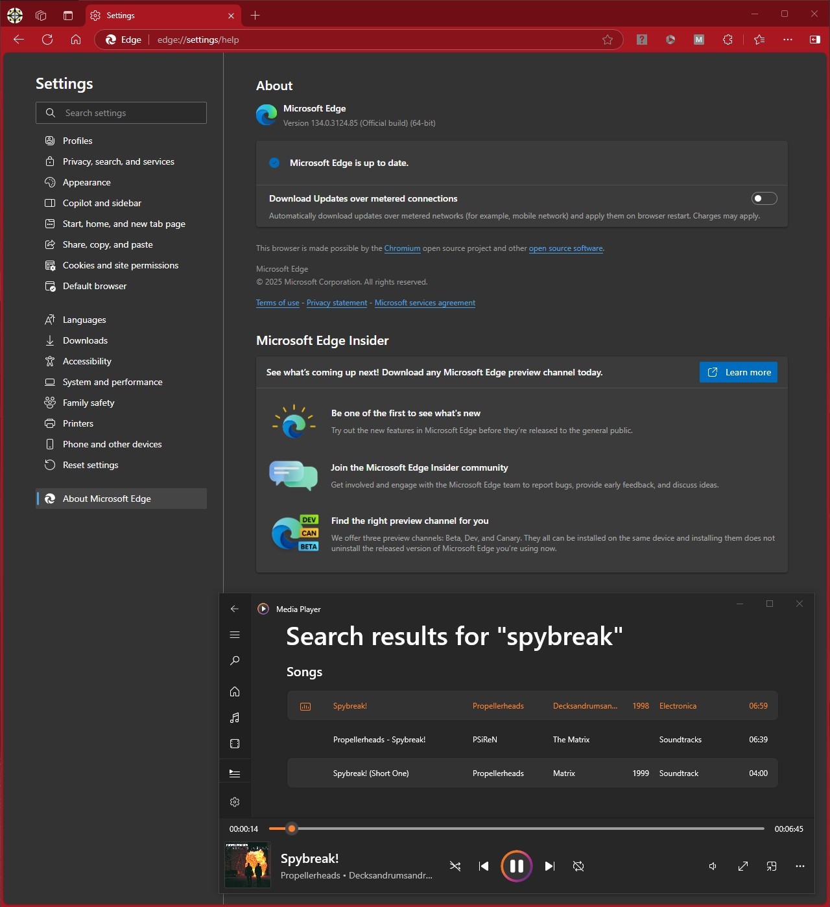Refresh the Edge page
The width and height of the screenshot is (830, 907).
[47, 40]
